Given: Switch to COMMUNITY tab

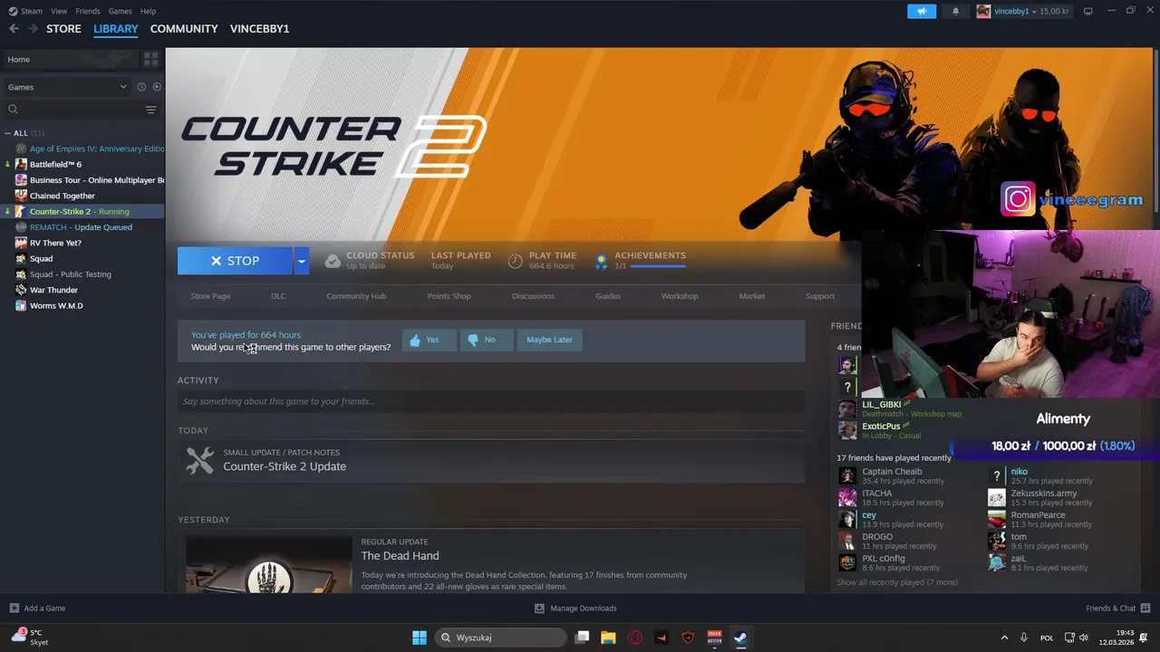Looking at the screenshot, I should (x=184, y=29).
